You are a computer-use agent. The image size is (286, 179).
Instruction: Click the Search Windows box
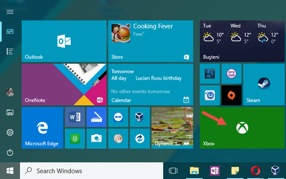[x=91, y=171]
